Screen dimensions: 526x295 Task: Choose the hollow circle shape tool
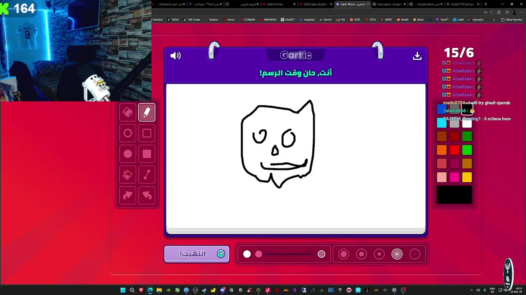click(128, 133)
